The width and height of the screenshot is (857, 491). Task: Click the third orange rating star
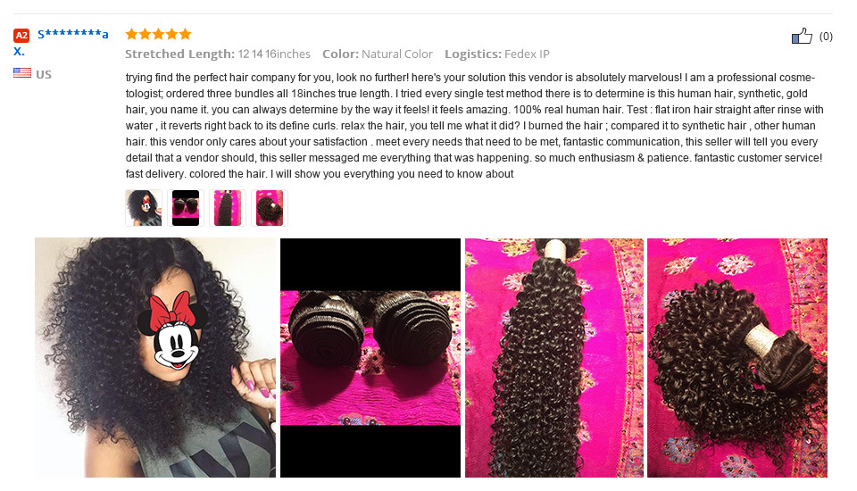pos(159,35)
